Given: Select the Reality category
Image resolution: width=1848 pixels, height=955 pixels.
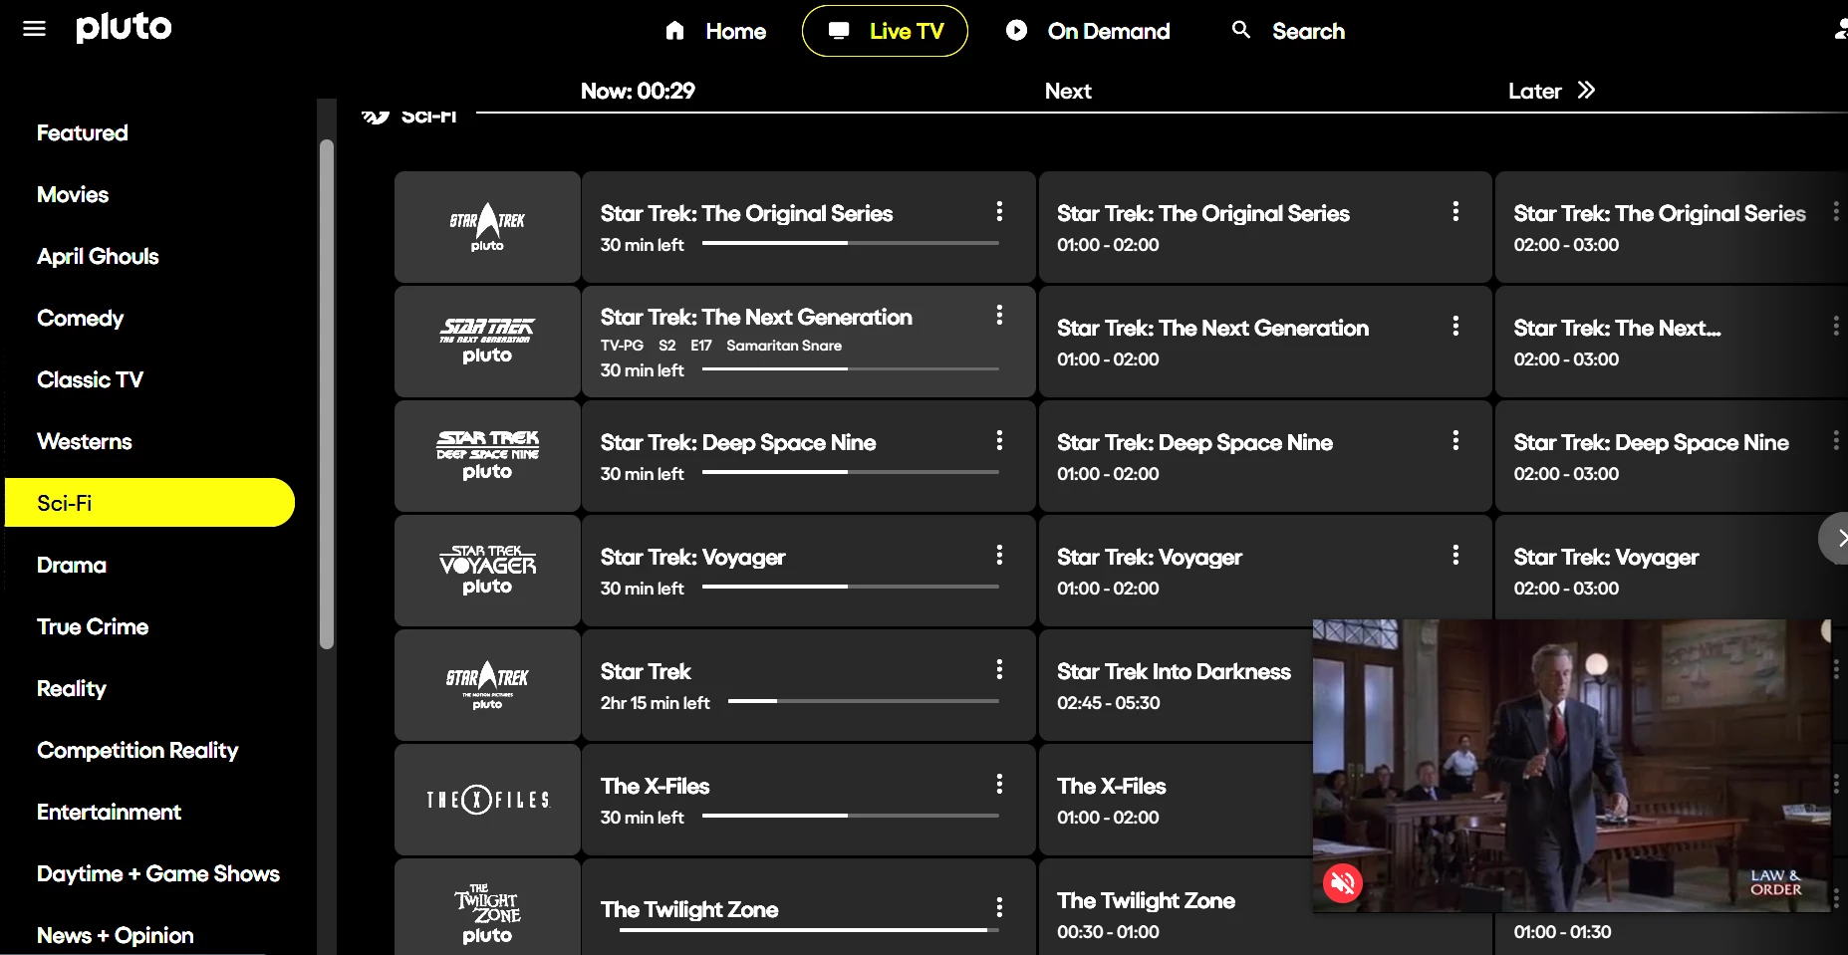Looking at the screenshot, I should tap(71, 688).
